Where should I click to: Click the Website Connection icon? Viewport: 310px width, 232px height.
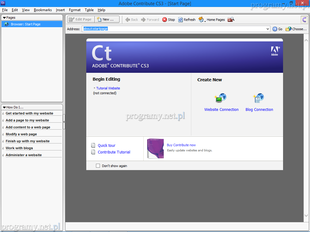(x=221, y=98)
